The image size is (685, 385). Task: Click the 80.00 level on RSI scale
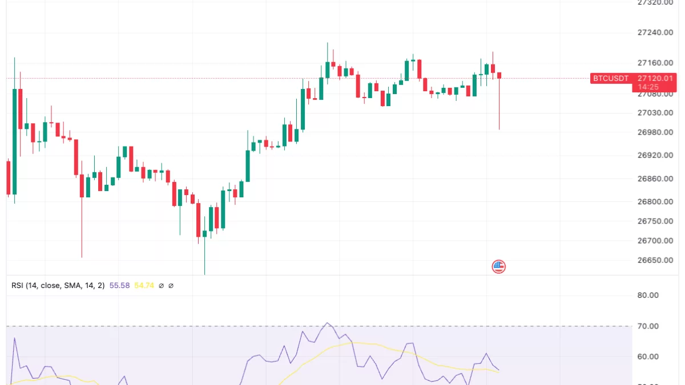[648, 295]
